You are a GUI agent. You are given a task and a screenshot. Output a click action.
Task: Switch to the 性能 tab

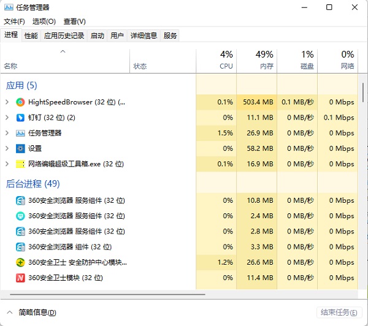tap(31, 36)
